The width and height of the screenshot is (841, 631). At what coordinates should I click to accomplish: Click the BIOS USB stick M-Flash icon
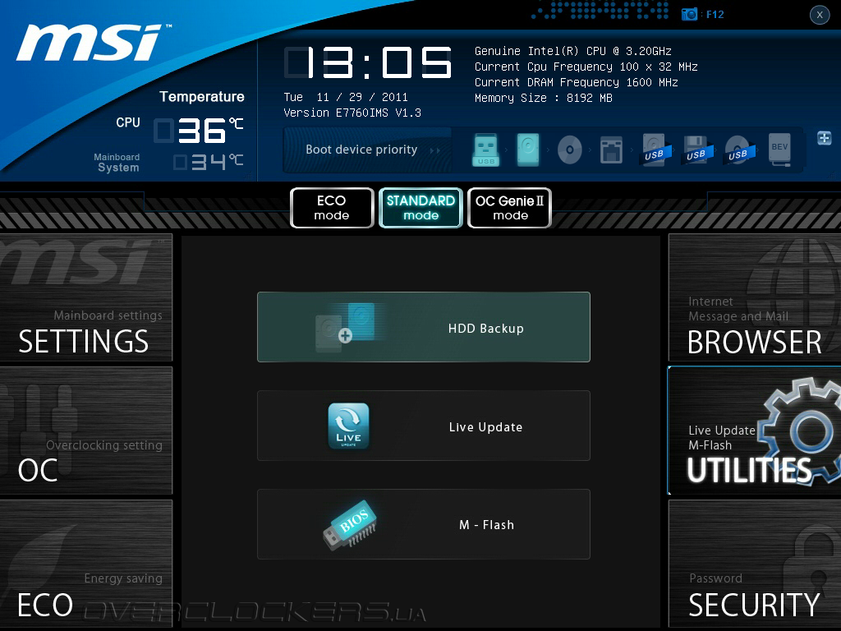(350, 525)
